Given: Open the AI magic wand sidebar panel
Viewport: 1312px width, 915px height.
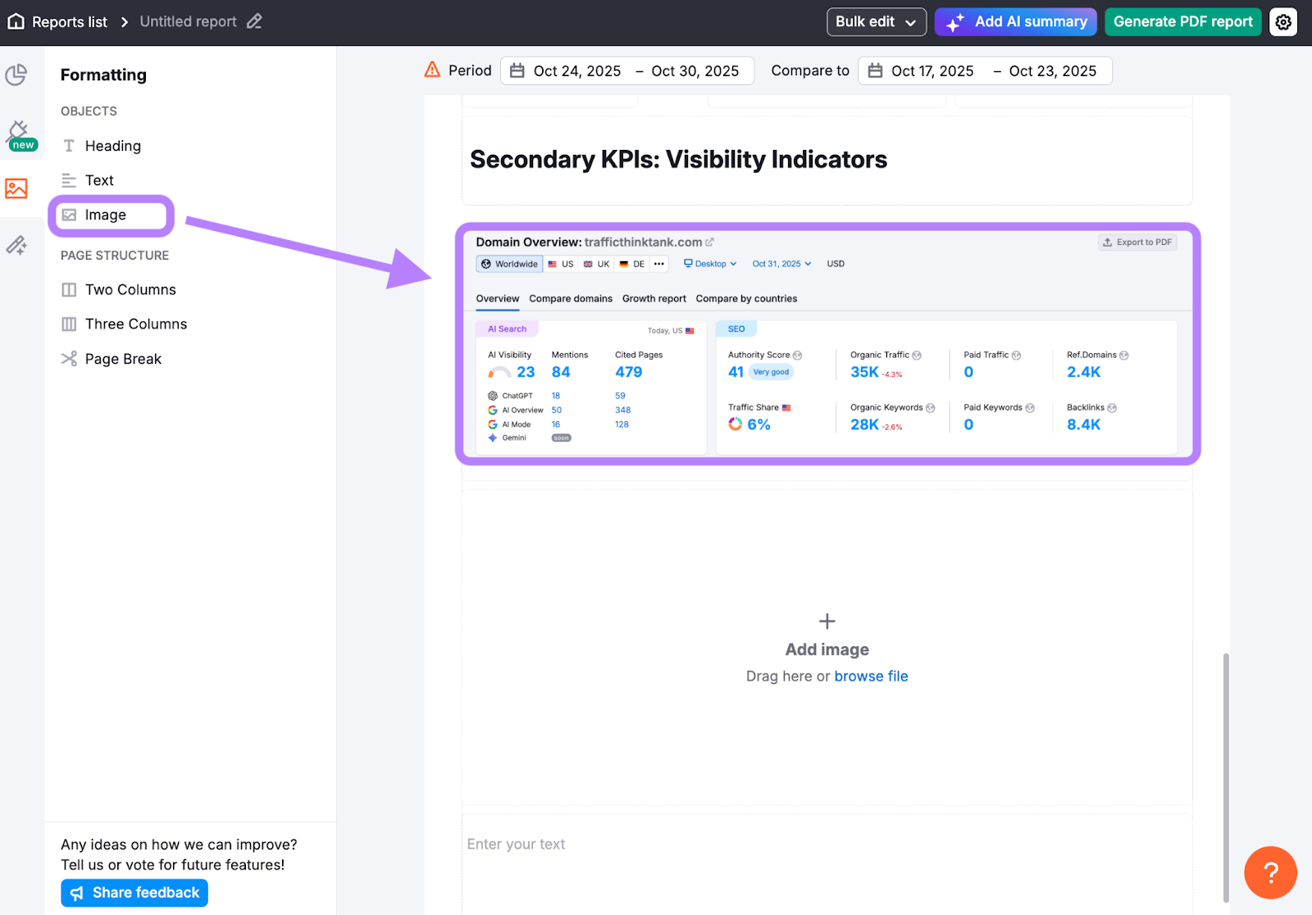Looking at the screenshot, I should tap(16, 244).
